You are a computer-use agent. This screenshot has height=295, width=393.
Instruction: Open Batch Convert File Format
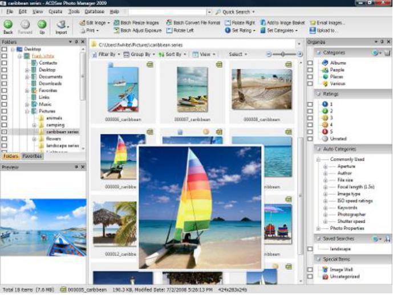193,23
